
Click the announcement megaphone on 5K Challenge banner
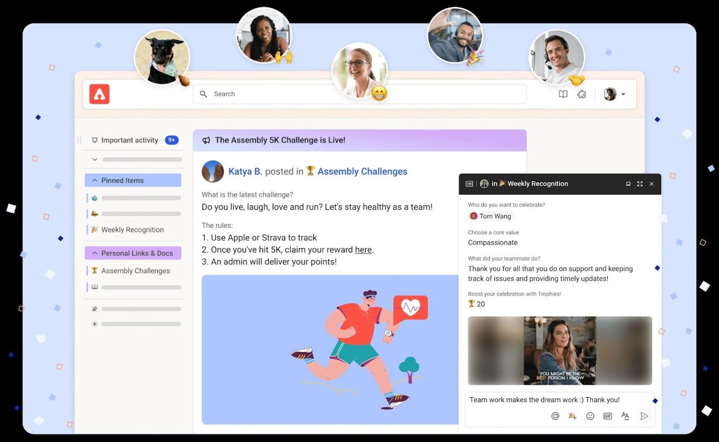point(206,140)
